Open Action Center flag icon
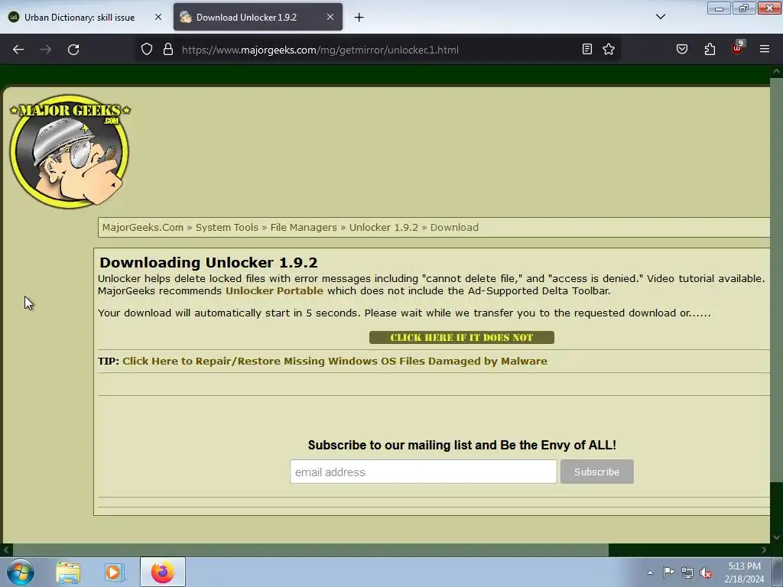Viewport: 783px width, 587px height. [668, 572]
